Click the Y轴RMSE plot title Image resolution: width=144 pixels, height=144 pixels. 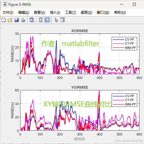click(80, 87)
